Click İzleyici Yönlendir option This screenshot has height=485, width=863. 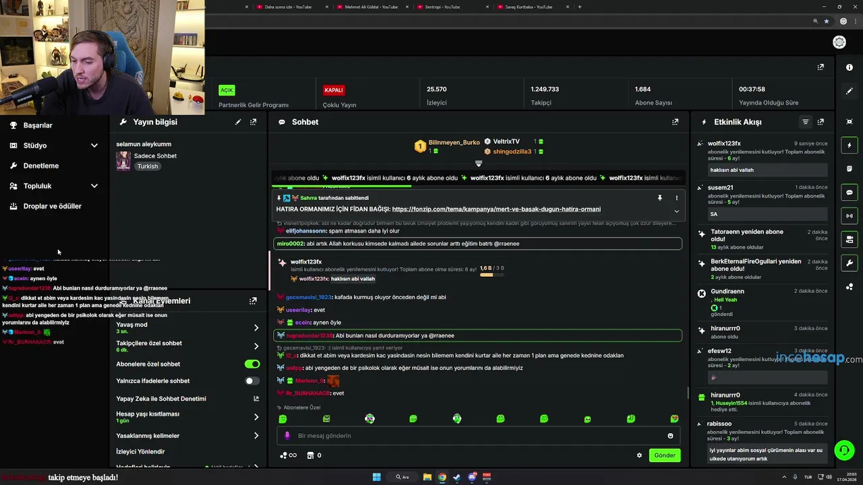[x=140, y=451]
